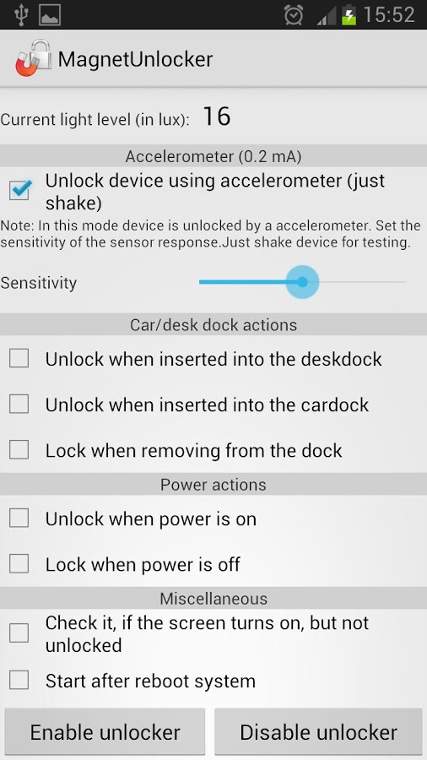Tick the Lock when power is off checkbox
Viewport: 427px width, 760px height.
click(x=19, y=564)
